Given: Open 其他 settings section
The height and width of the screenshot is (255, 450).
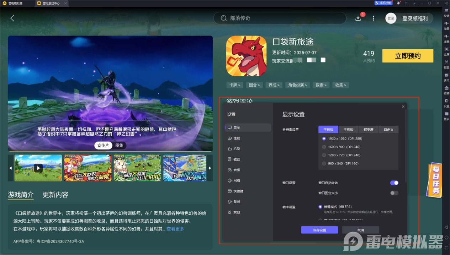Looking at the screenshot, I should 248,212.
